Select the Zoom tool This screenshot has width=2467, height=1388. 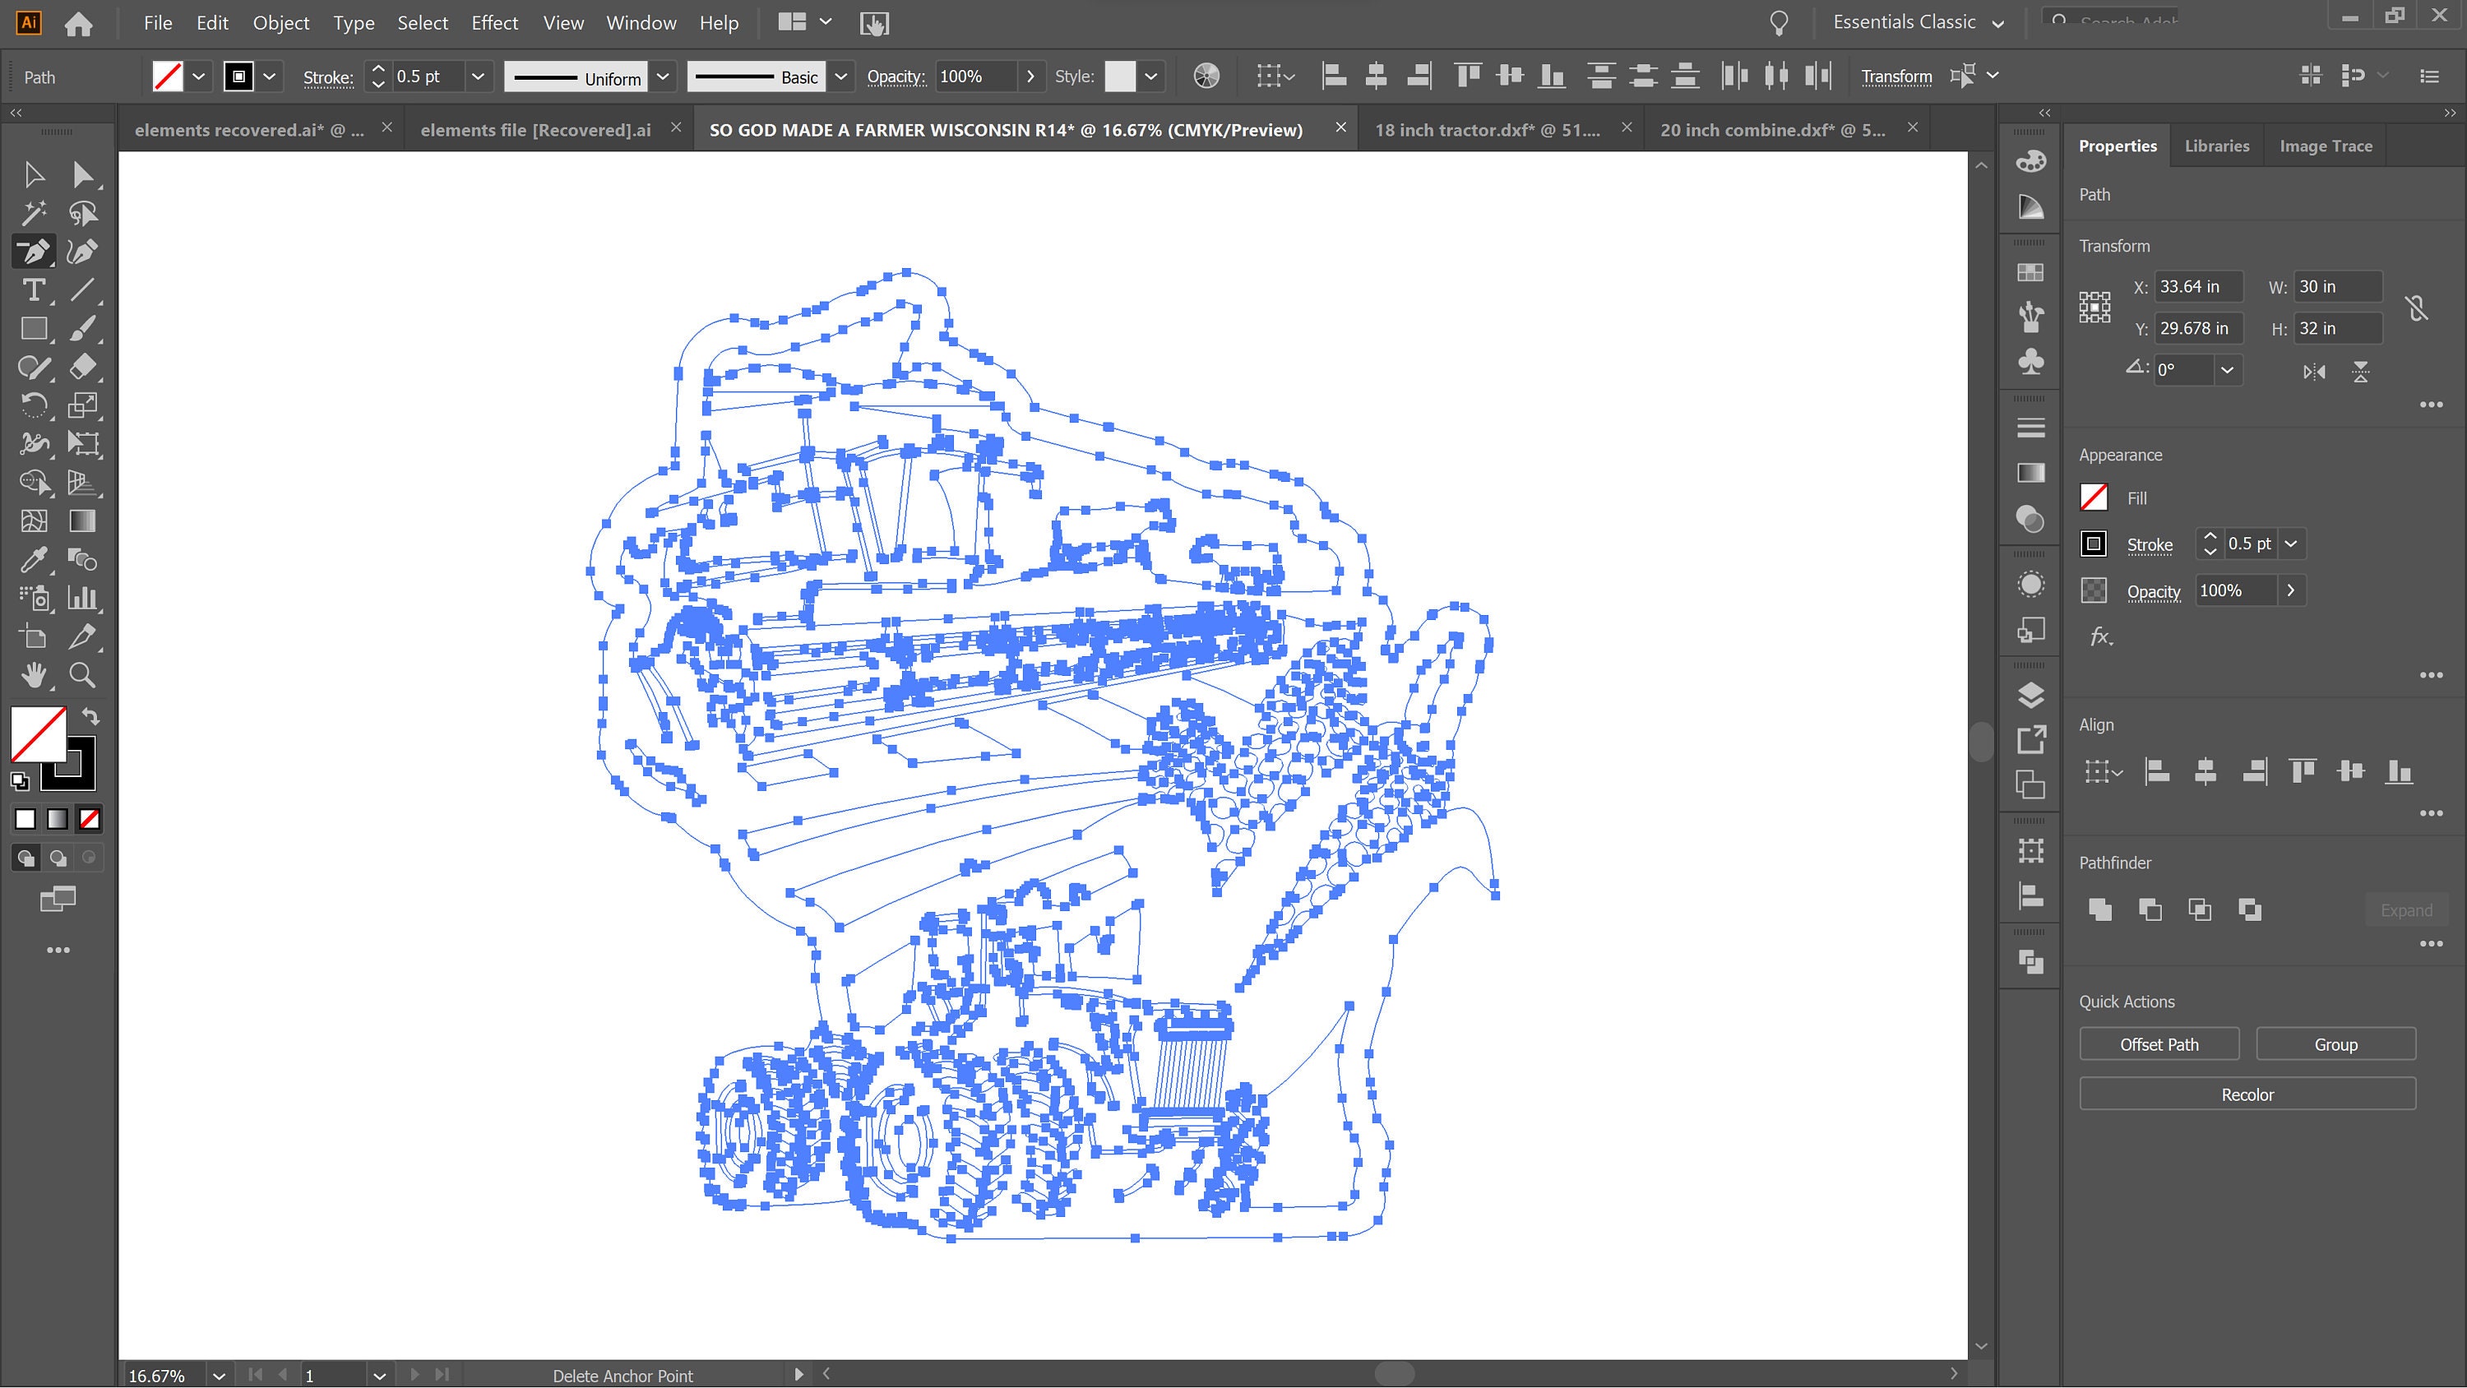coord(84,675)
